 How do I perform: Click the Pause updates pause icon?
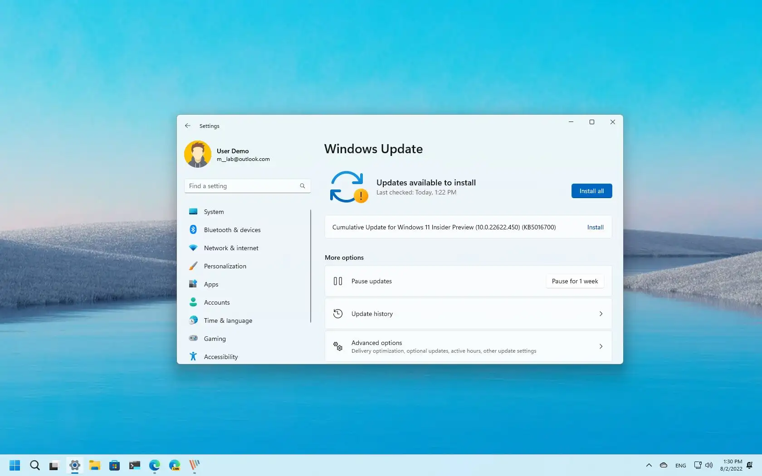[338, 281]
